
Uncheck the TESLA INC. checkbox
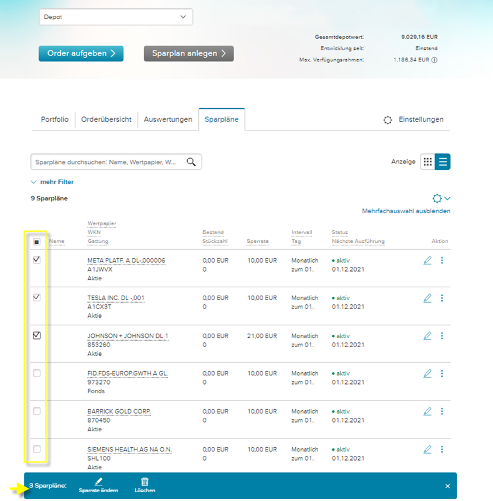37,297
